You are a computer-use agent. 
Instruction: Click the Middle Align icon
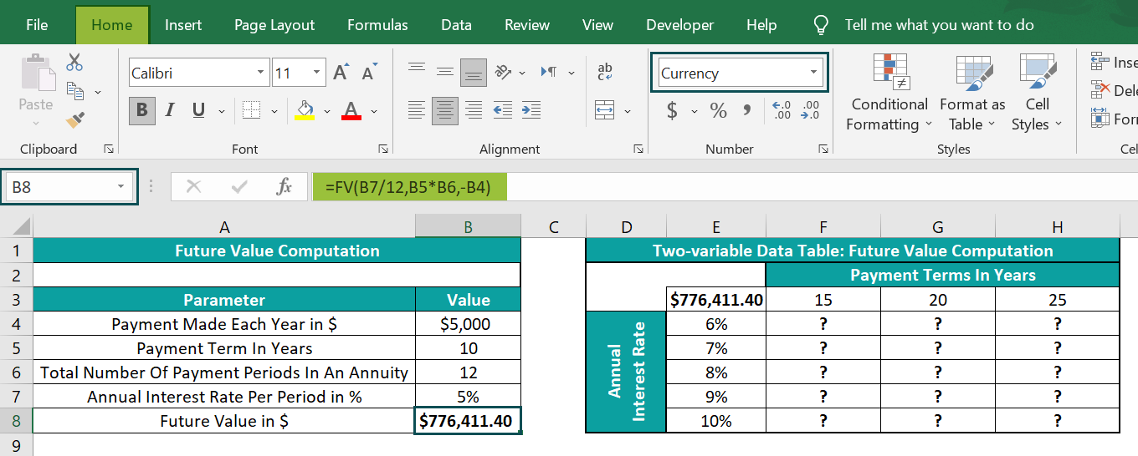coord(445,72)
